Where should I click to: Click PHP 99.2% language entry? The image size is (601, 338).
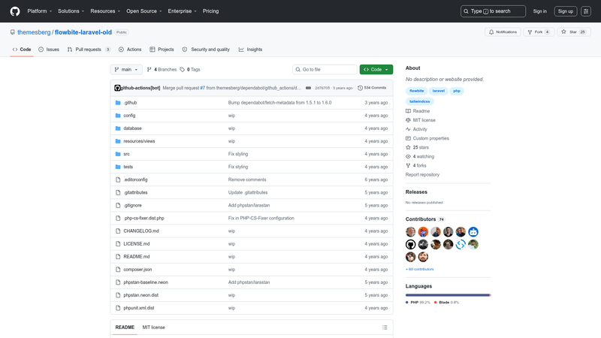418,303
